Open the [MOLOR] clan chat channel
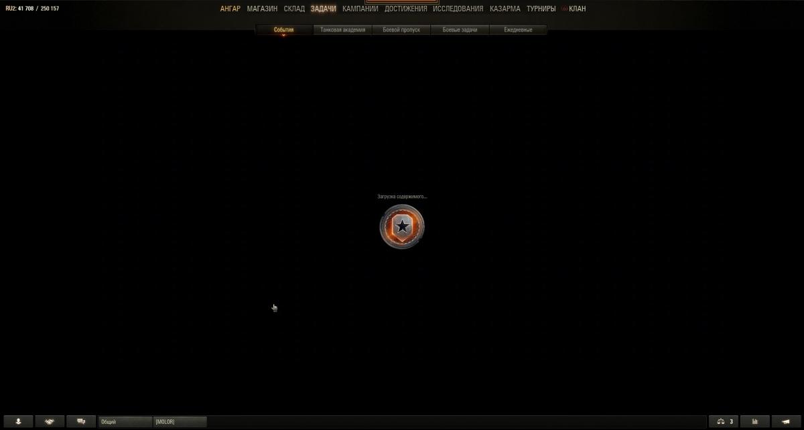804x430 pixels. pos(179,422)
